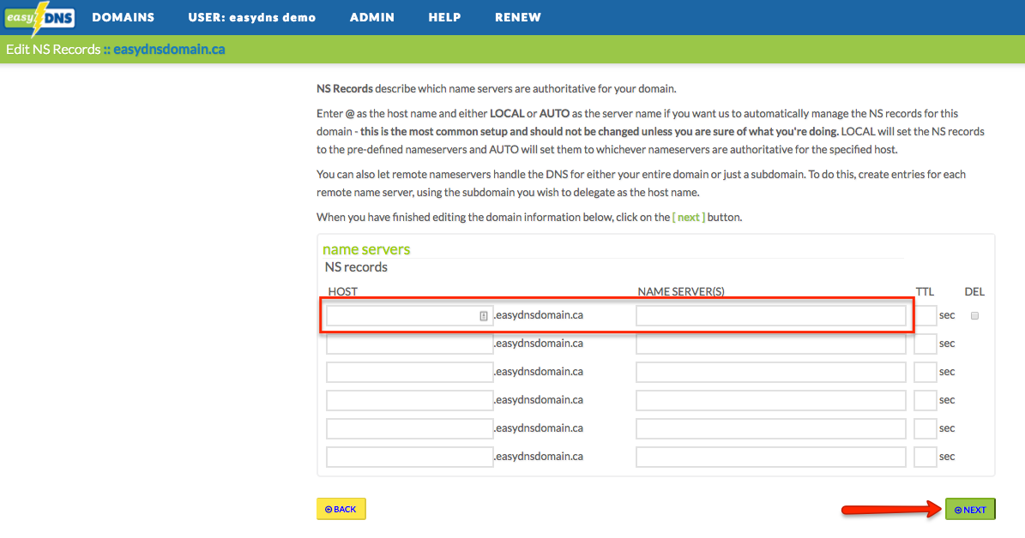This screenshot has width=1025, height=538.
Task: Focus the last row TTL field
Action: 925,457
